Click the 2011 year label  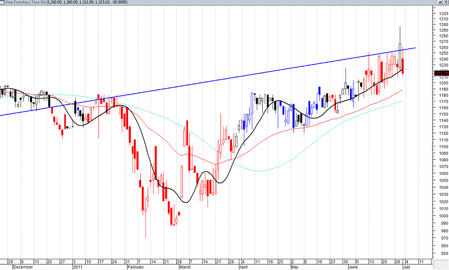click(x=78, y=267)
